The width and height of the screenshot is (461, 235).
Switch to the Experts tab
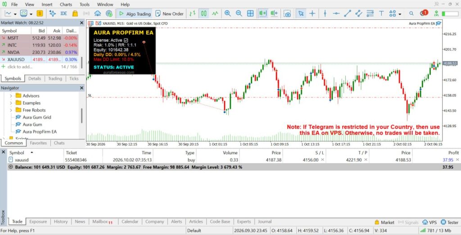[x=244, y=222]
